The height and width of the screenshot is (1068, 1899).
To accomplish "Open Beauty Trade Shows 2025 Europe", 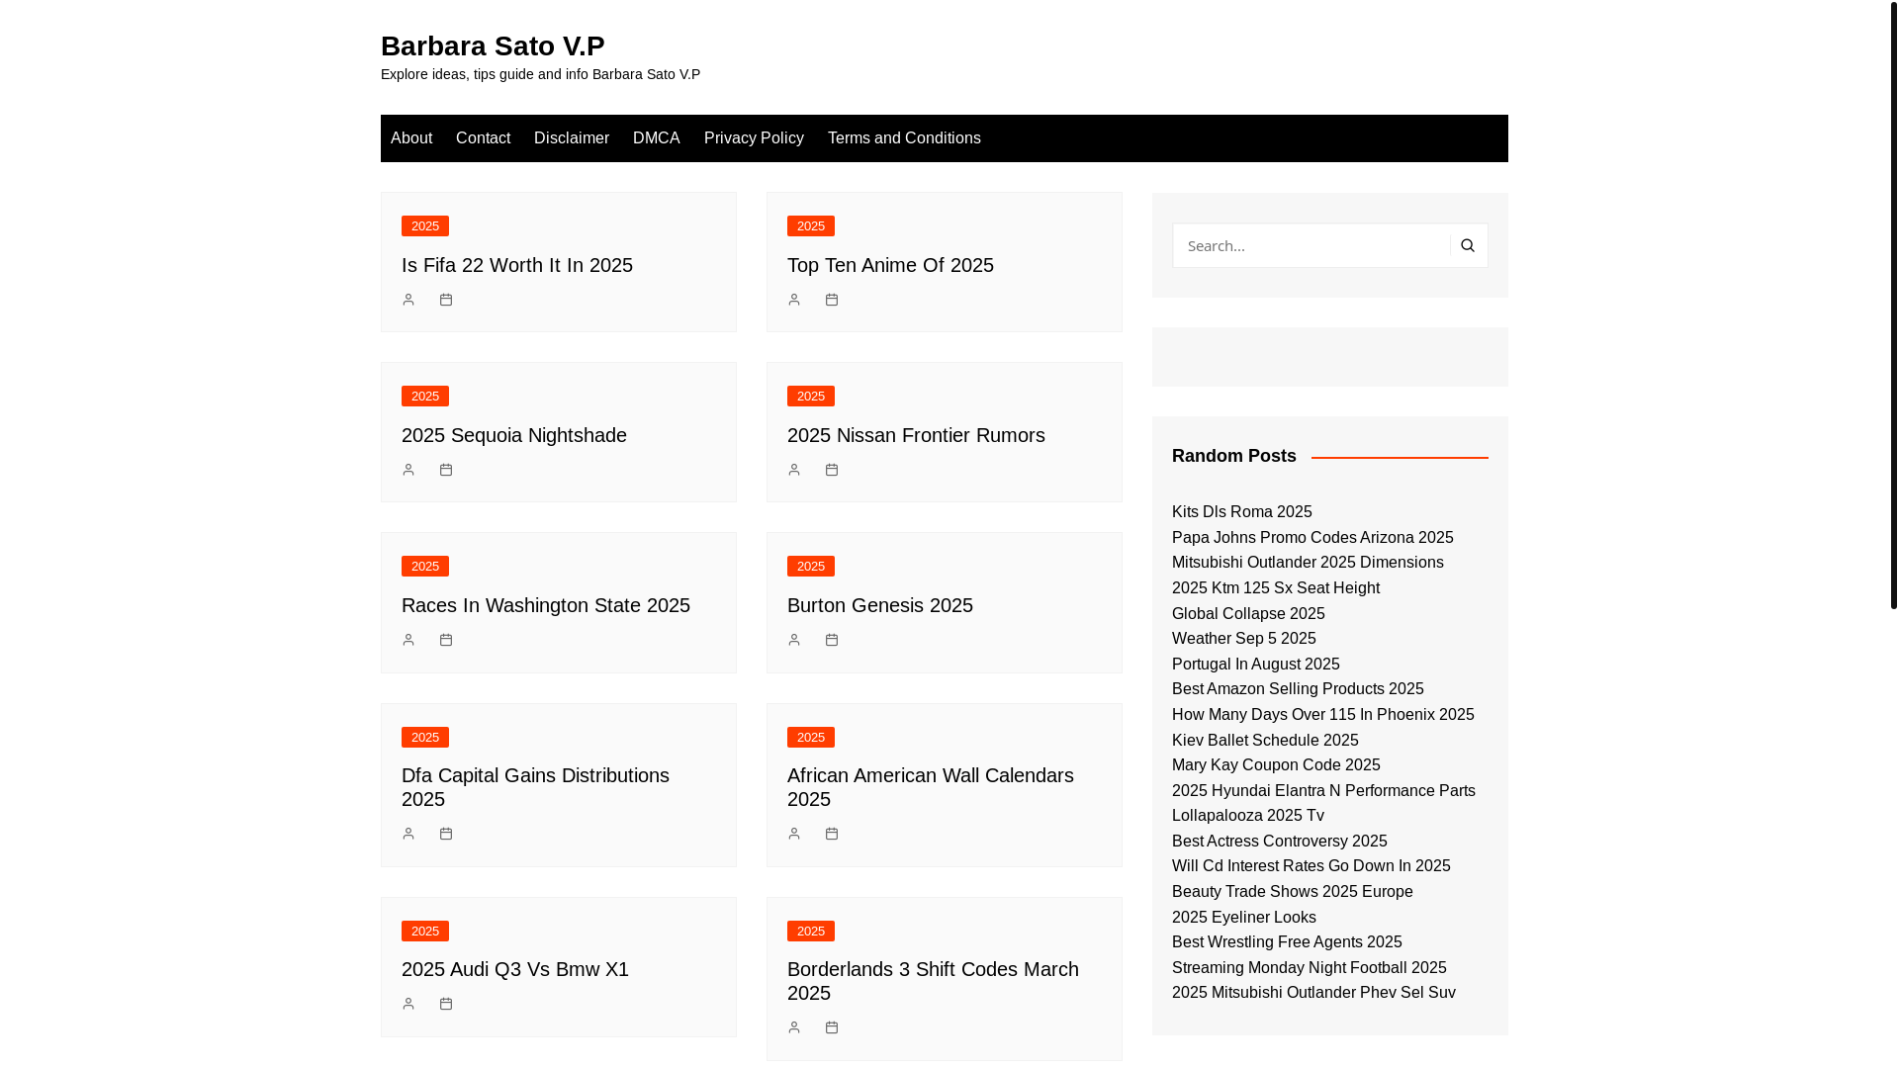I will (x=1293, y=892).
